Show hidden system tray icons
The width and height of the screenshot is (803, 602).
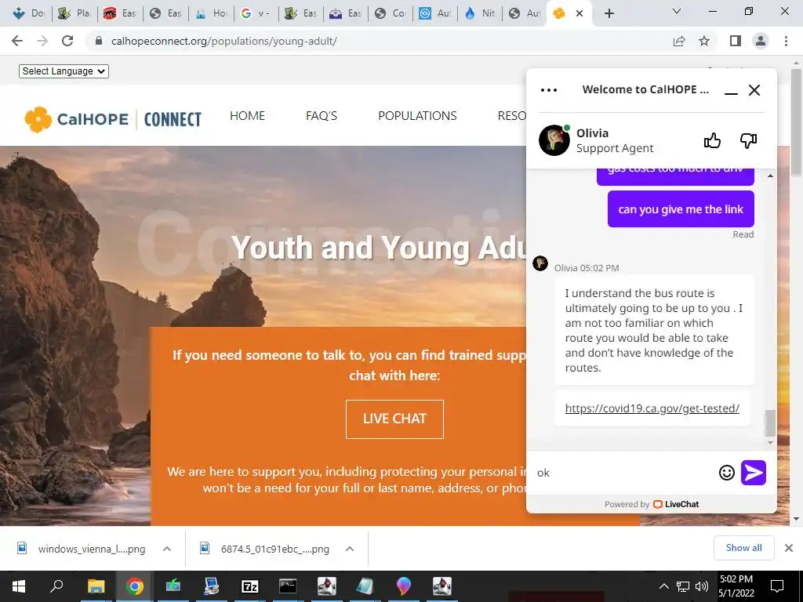click(663, 586)
